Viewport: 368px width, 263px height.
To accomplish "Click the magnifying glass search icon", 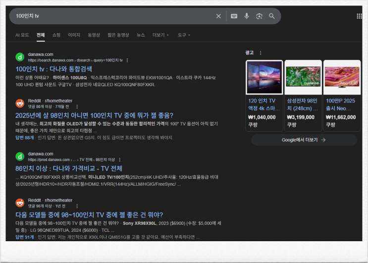I will [272, 16].
